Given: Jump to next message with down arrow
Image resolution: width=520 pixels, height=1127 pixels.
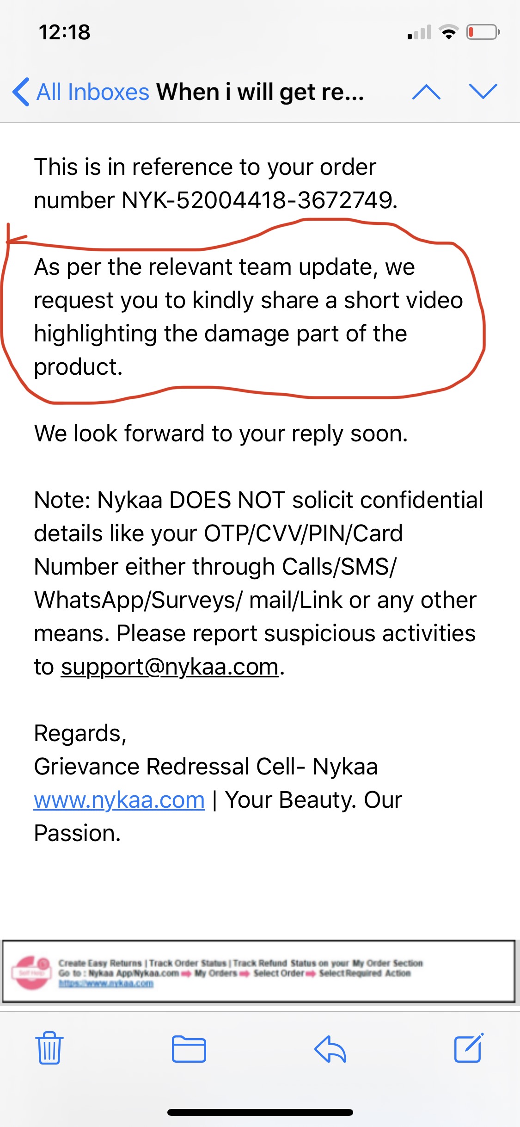Looking at the screenshot, I should [483, 92].
